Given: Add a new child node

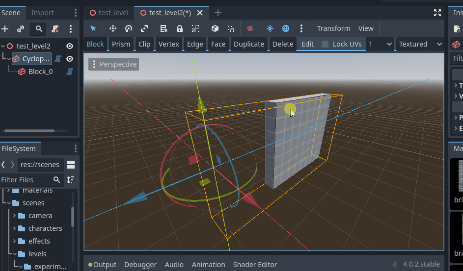Looking at the screenshot, I should pyautogui.click(x=5, y=29).
